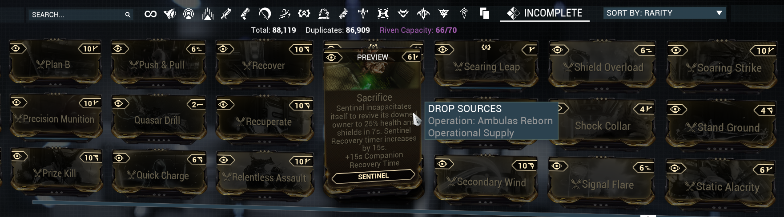This screenshot has width=784, height=217.
Task: Click the Preview label on Sacrifice card
Action: click(373, 57)
